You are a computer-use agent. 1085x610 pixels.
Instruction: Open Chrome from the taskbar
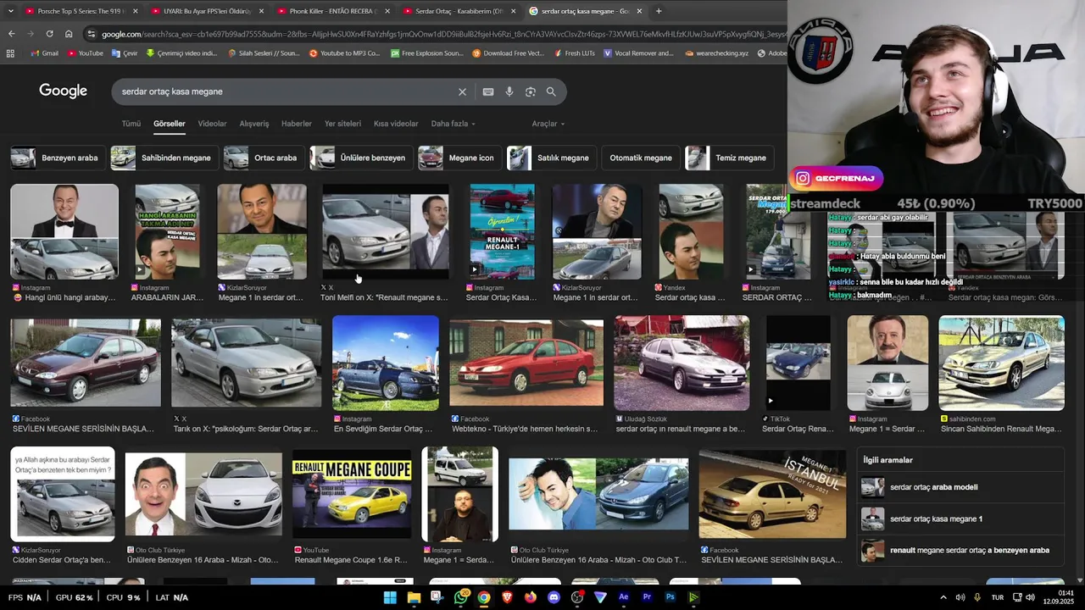483,597
